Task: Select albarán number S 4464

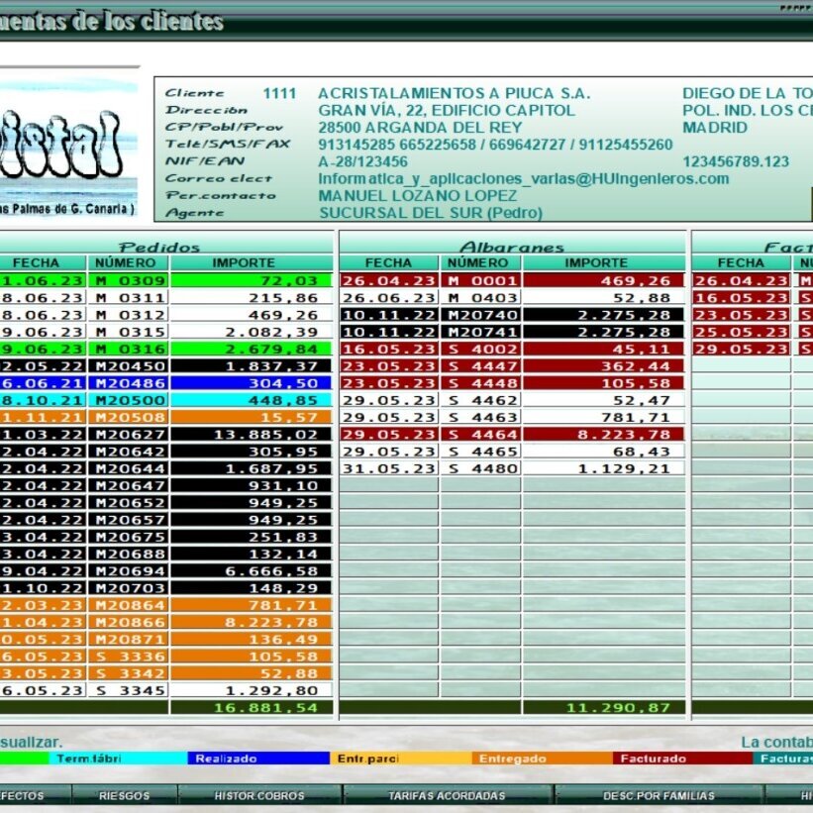Action: pos(480,434)
